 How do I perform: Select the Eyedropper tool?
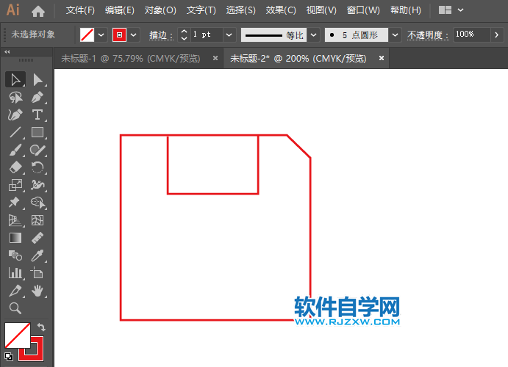37,255
